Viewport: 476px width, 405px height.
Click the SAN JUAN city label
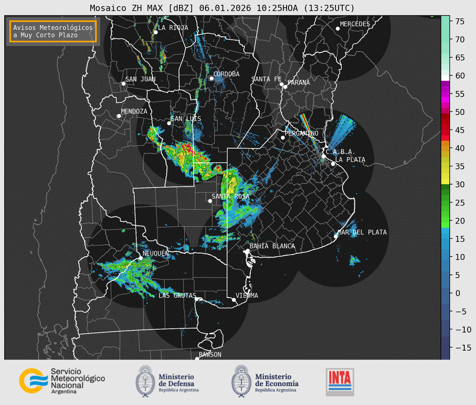[x=140, y=79]
